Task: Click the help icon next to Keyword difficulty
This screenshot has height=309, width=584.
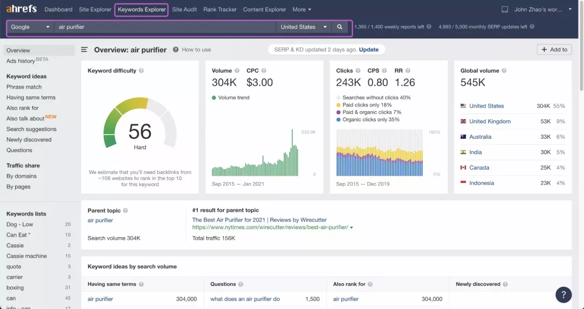Action: 141,71
